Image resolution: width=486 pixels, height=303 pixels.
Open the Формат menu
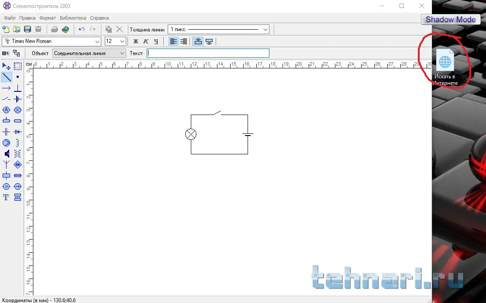point(48,18)
